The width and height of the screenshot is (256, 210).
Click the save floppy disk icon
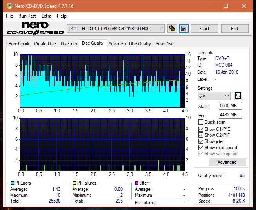point(184,29)
